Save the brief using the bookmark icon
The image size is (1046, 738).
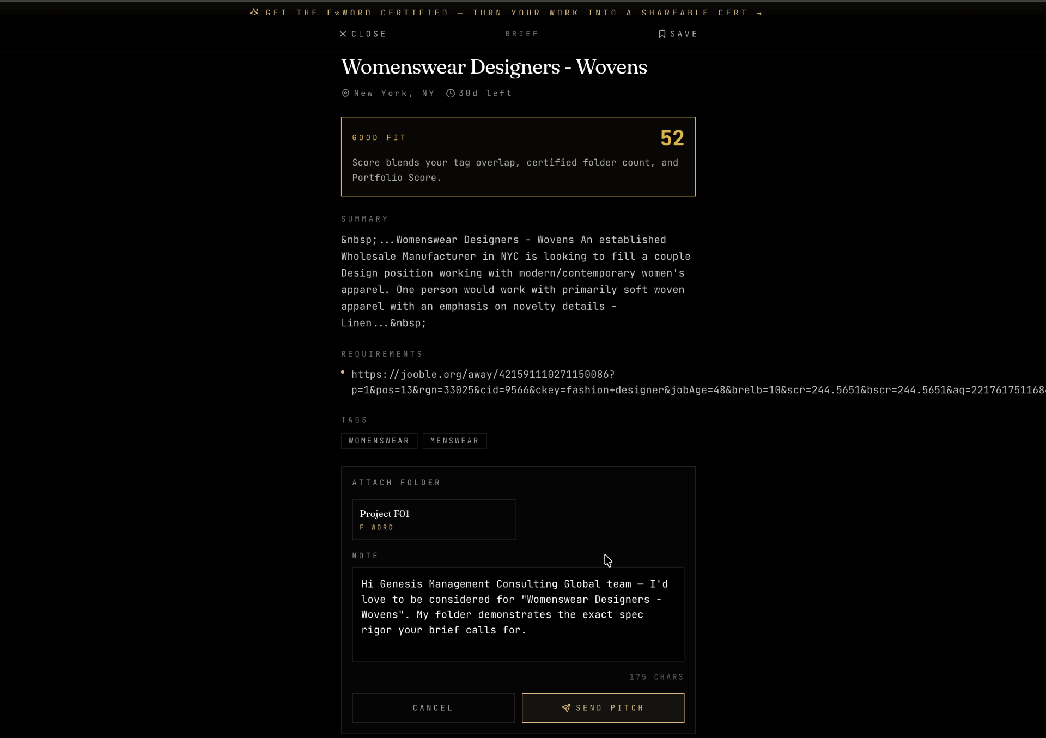pos(662,34)
